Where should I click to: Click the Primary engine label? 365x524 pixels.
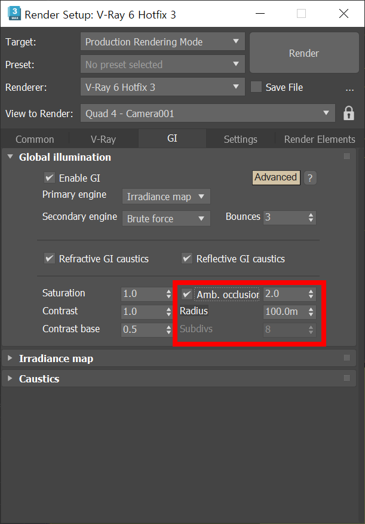pyautogui.click(x=74, y=195)
